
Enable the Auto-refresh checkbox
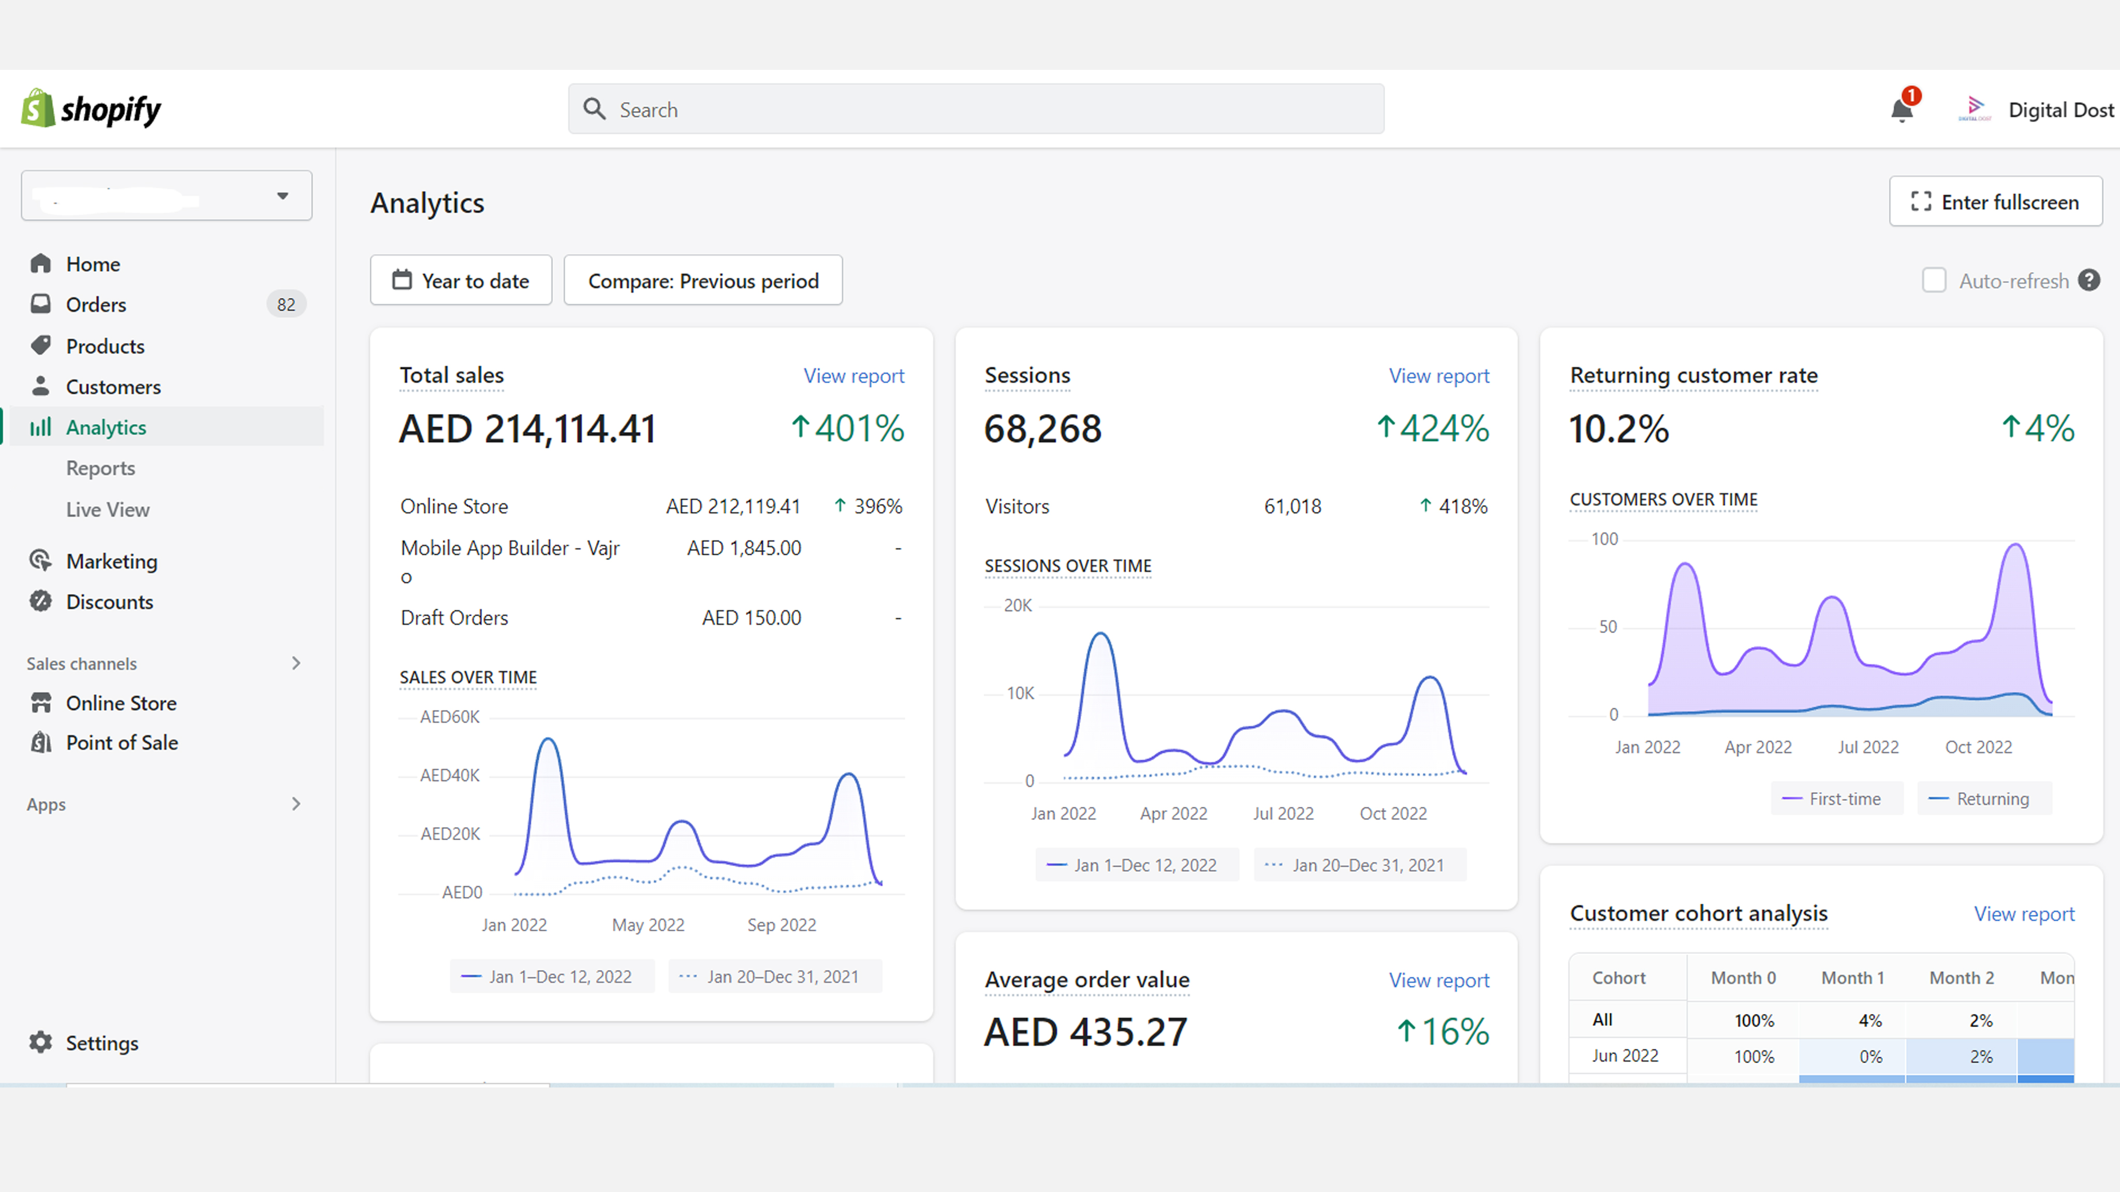coord(1934,280)
